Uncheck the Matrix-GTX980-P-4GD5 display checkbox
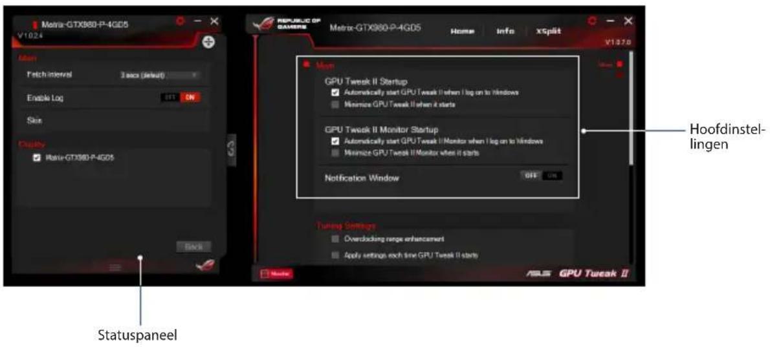The width and height of the screenshot is (770, 347). pos(36,158)
